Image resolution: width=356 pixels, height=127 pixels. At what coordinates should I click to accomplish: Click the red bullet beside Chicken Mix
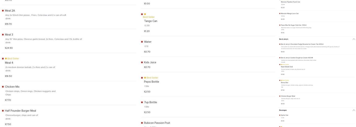coord(3,87)
